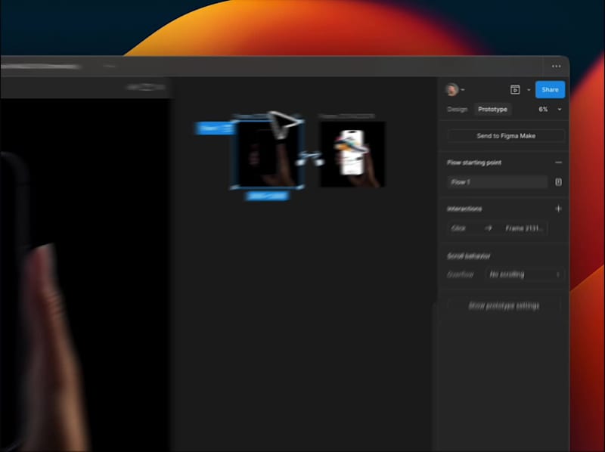
Task: Open the Click to Frame interaction row
Action: click(498, 228)
